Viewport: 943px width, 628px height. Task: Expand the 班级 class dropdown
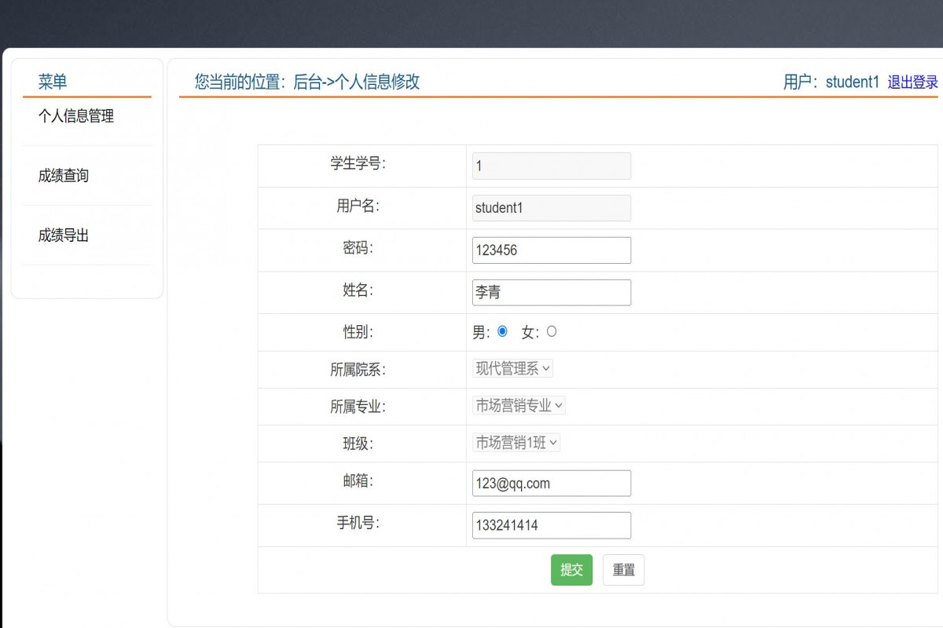pyautogui.click(x=515, y=442)
